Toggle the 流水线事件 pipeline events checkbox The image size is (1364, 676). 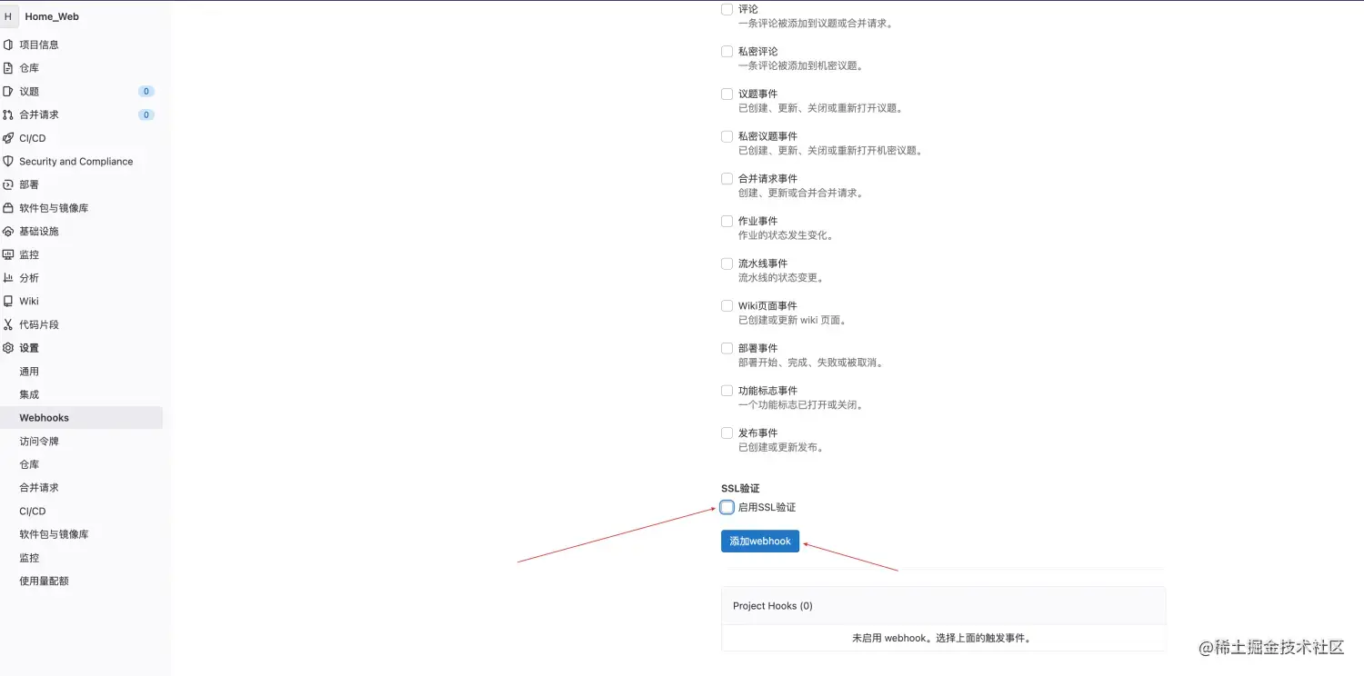(727, 263)
